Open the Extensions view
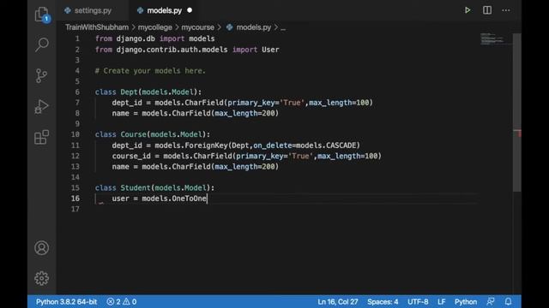This screenshot has width=549, height=308. (41, 137)
